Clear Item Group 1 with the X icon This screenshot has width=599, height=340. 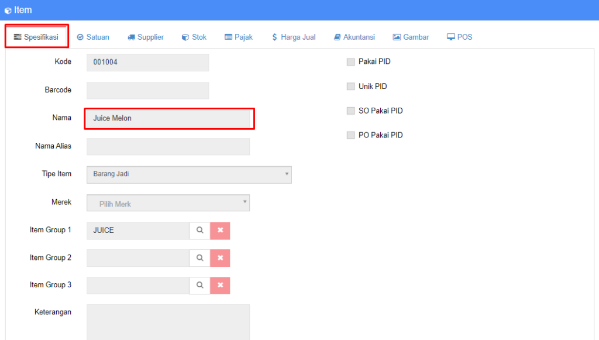pyautogui.click(x=221, y=231)
